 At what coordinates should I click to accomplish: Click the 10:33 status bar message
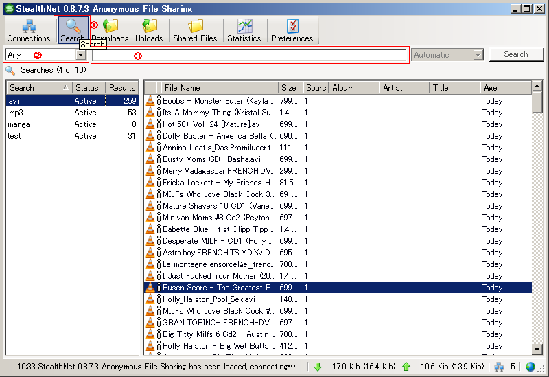156,367
